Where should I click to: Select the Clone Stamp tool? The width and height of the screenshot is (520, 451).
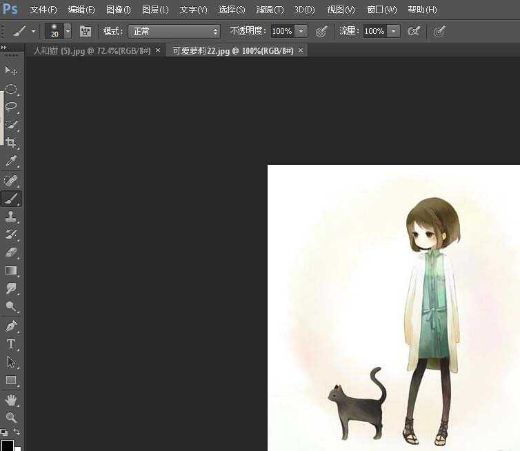pyautogui.click(x=11, y=217)
